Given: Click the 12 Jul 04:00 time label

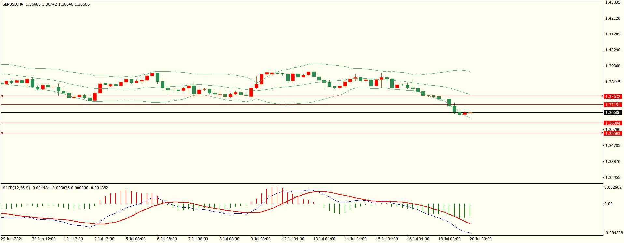Looking at the screenshot, I should 293,239.
